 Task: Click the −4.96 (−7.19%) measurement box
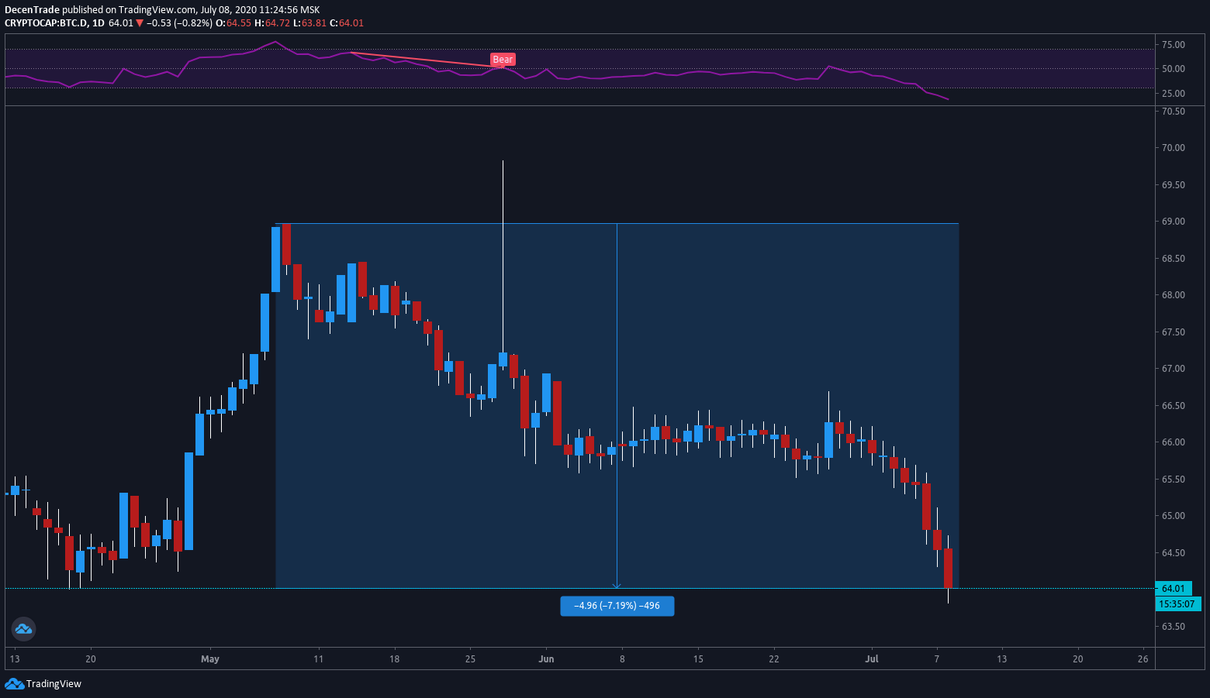pos(617,606)
